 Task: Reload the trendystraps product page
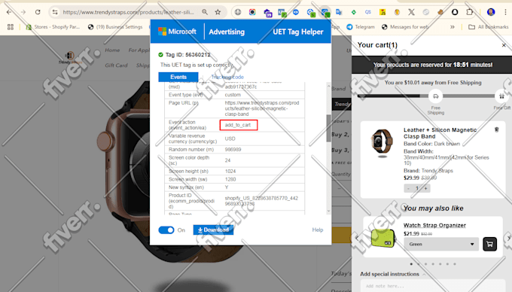click(x=38, y=12)
